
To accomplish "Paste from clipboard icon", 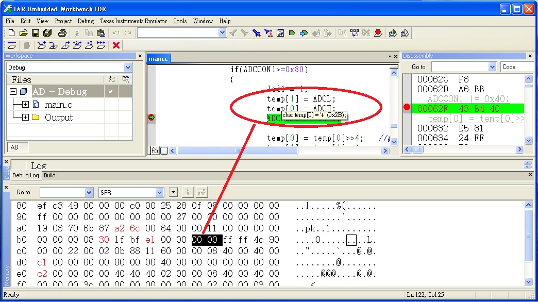I will tap(101, 33).
